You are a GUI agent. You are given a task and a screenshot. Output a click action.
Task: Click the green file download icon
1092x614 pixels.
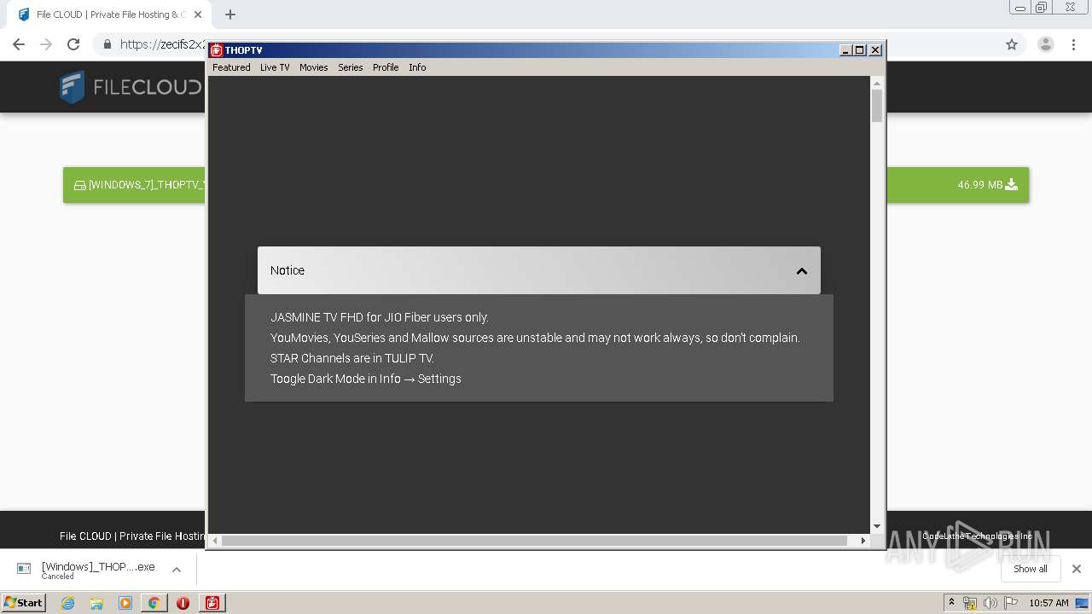[x=1011, y=184]
